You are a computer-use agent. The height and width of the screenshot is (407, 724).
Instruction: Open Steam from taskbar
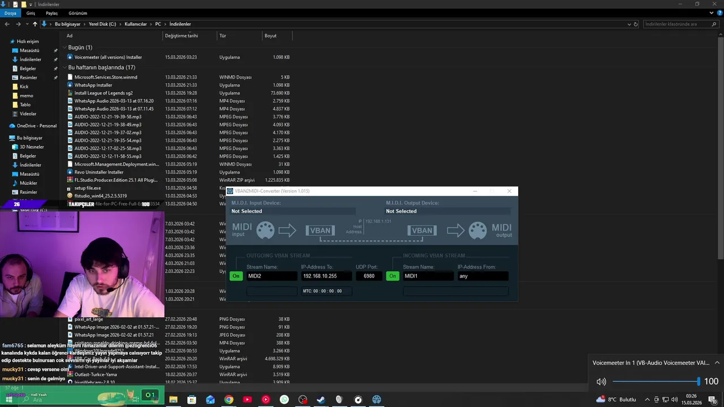tap(321, 400)
